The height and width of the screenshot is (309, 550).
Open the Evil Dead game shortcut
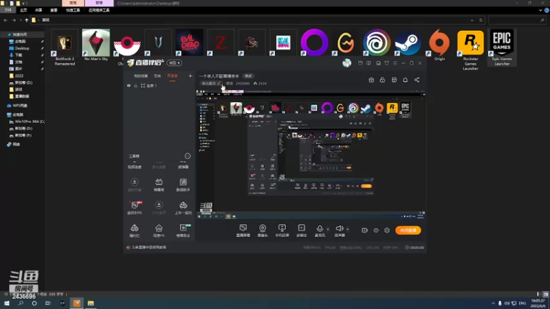point(190,43)
